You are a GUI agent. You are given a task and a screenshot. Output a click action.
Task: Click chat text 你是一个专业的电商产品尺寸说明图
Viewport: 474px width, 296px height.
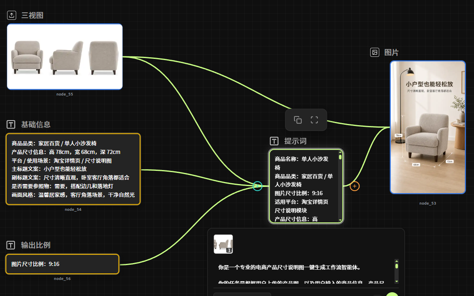point(289,267)
